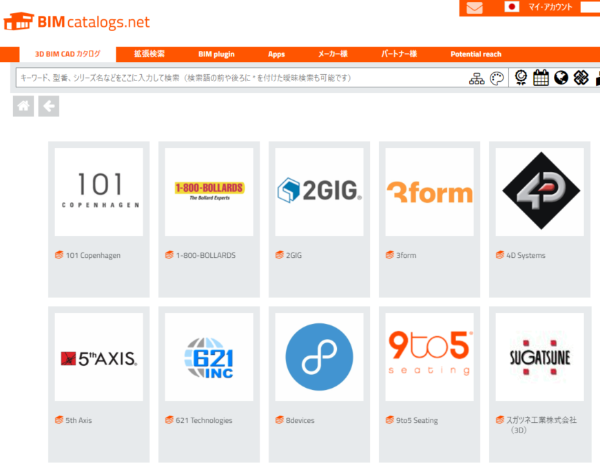Open the Sugatsune logo thumbnail
The width and height of the screenshot is (600, 469).
tap(539, 357)
